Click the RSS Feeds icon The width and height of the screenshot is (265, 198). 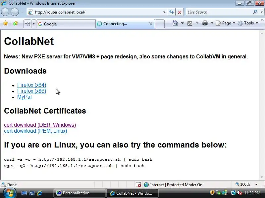click(x=190, y=23)
